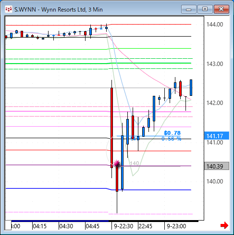Viewport: 234px width, 235px height.
Task: Click the 140.00 price scale label
Action: click(215, 182)
